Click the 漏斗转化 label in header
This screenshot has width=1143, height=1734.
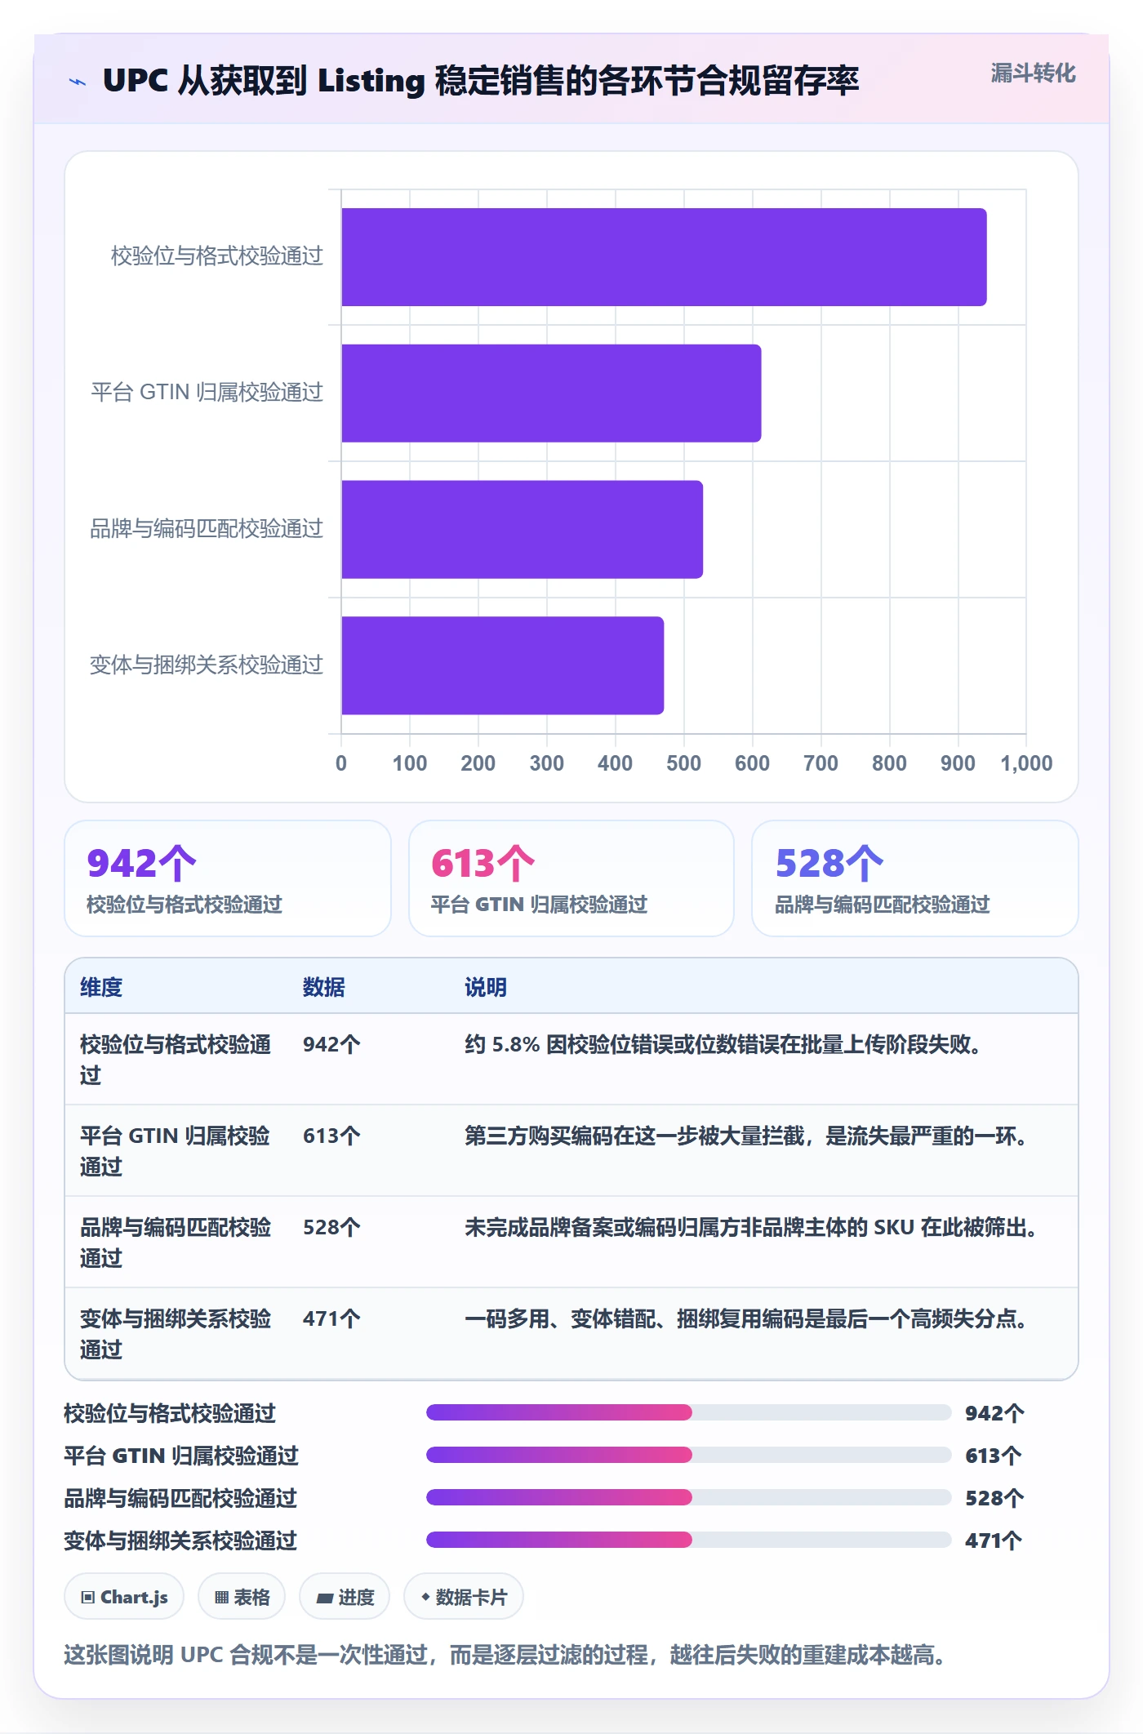click(x=1033, y=73)
